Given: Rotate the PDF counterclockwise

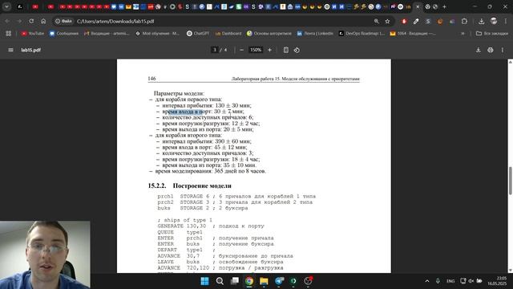Looking at the screenshot, I should click(297, 50).
